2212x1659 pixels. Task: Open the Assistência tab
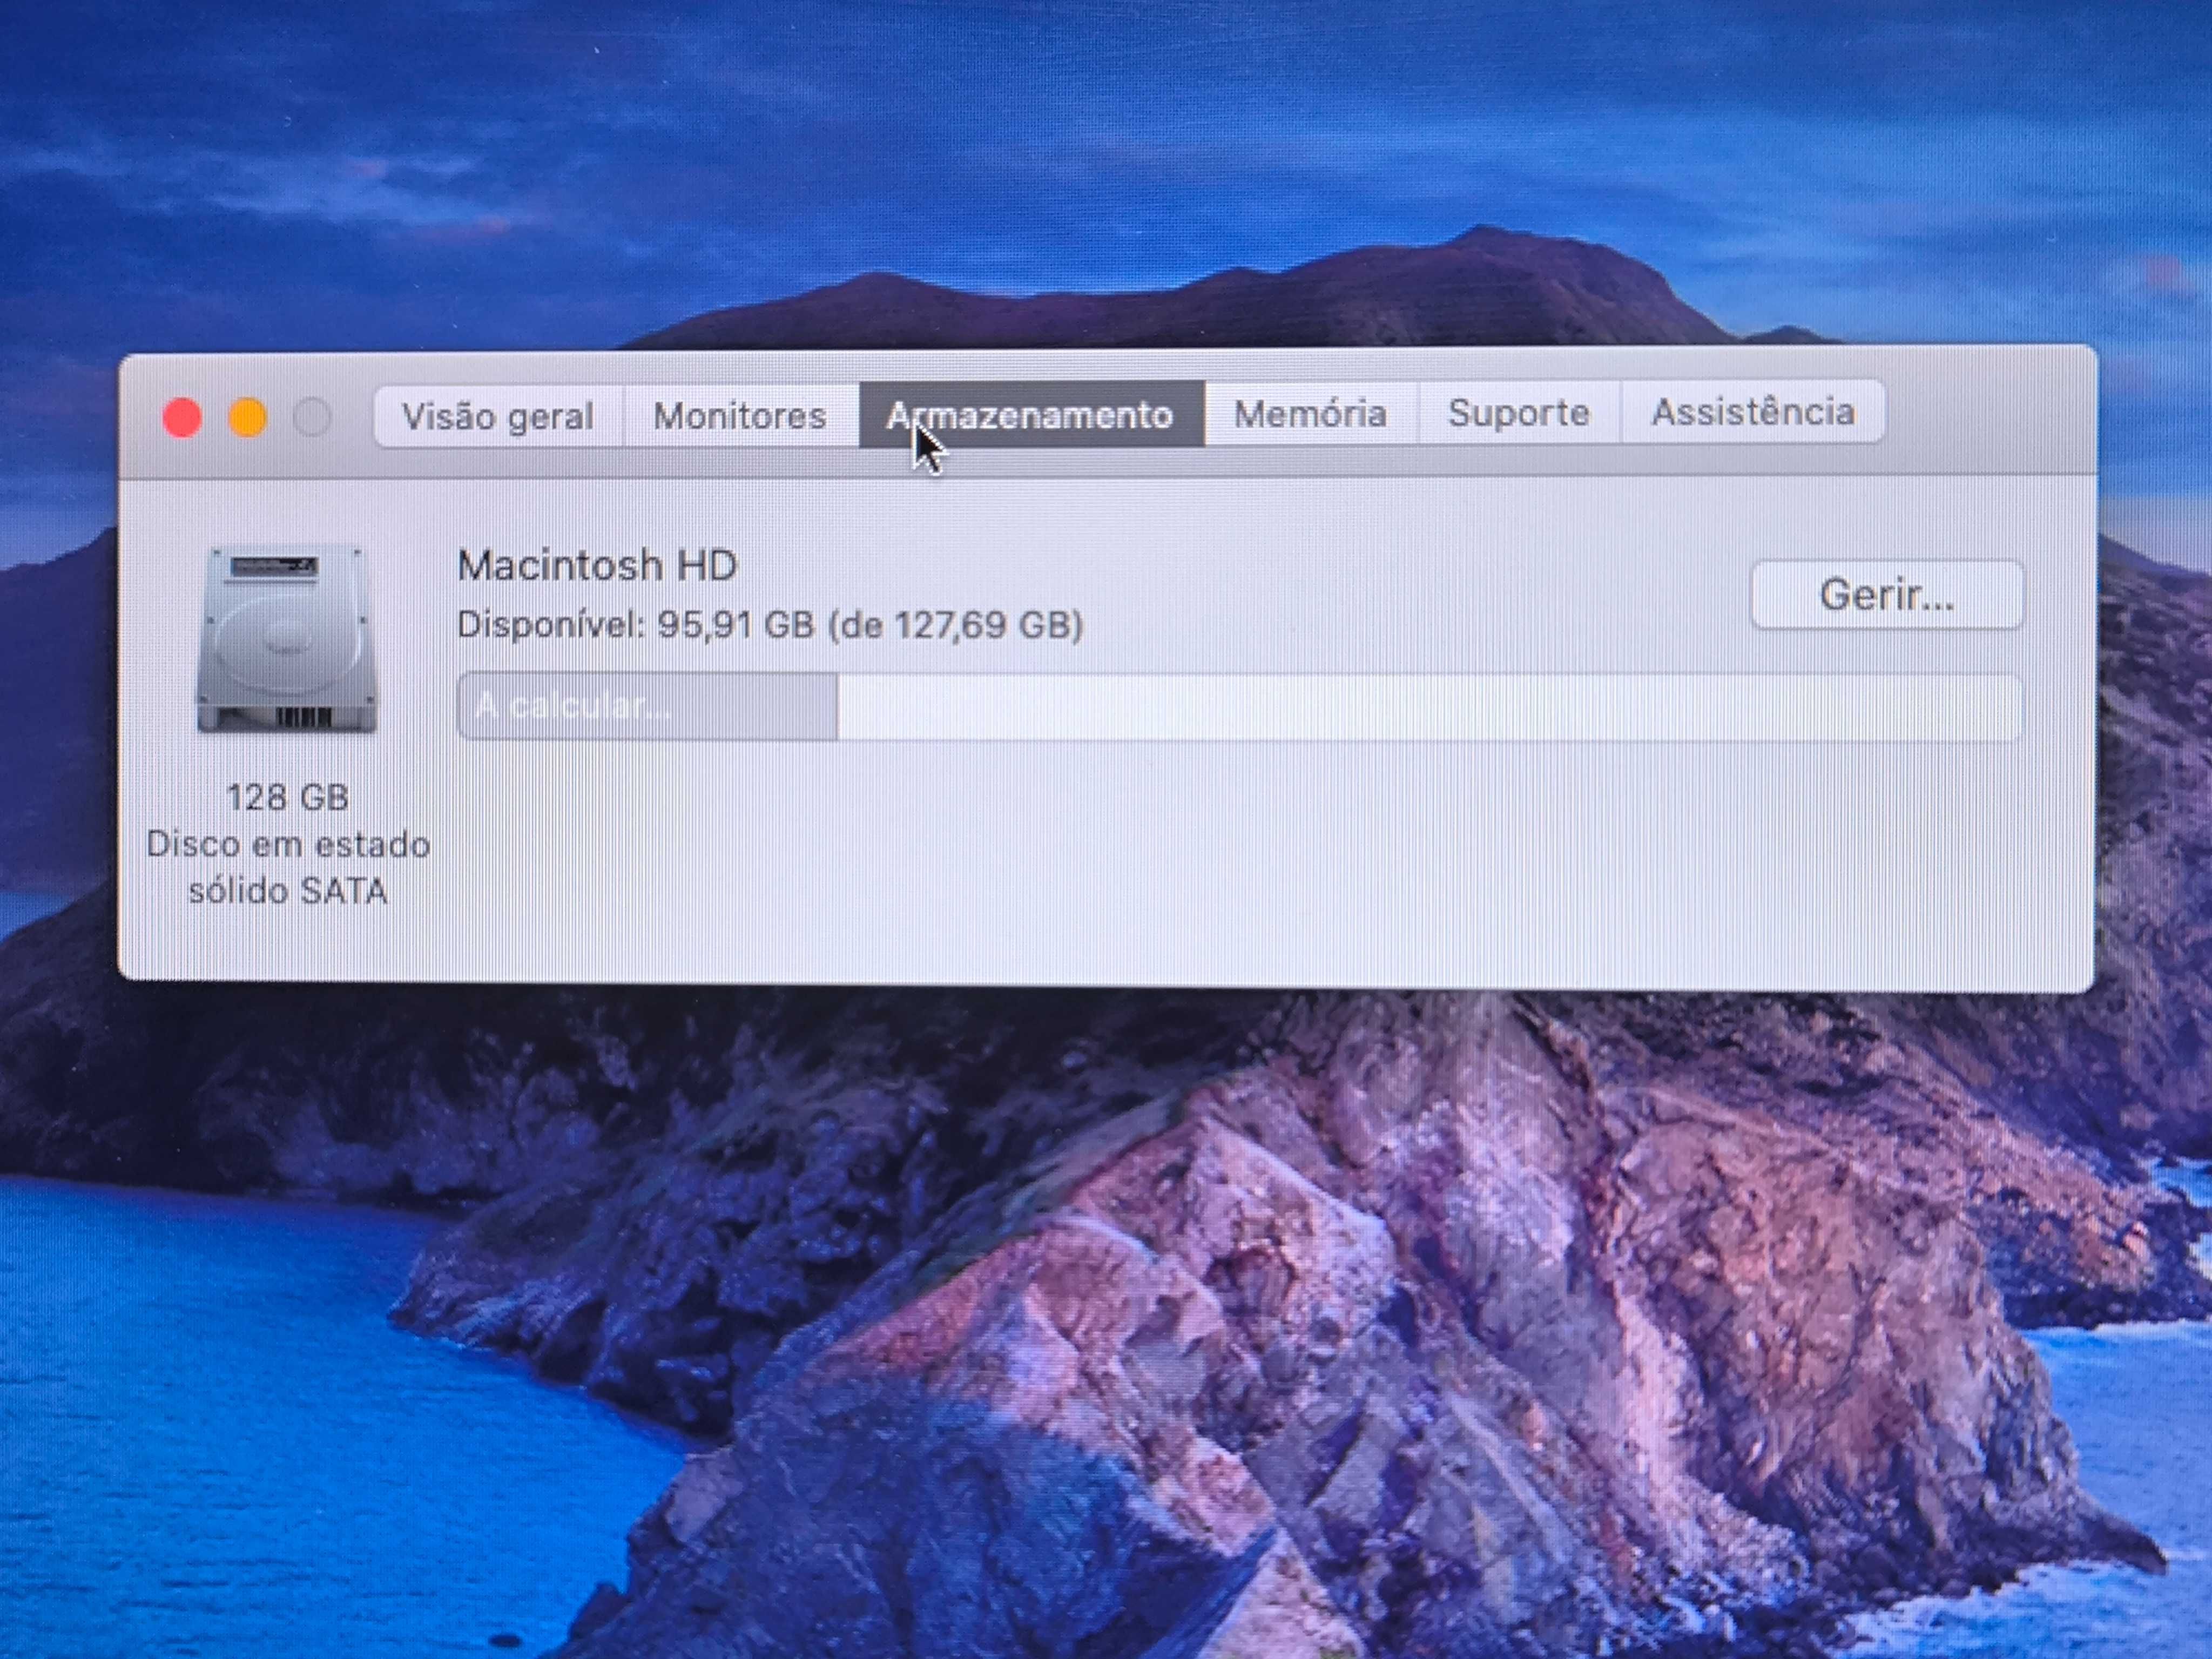(x=1753, y=411)
